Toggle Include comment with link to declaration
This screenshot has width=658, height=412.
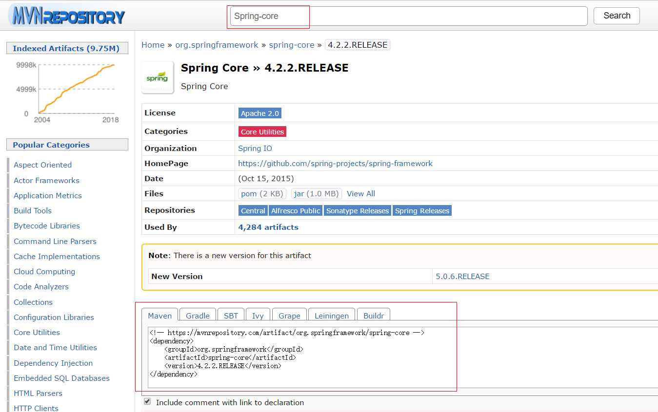point(147,402)
